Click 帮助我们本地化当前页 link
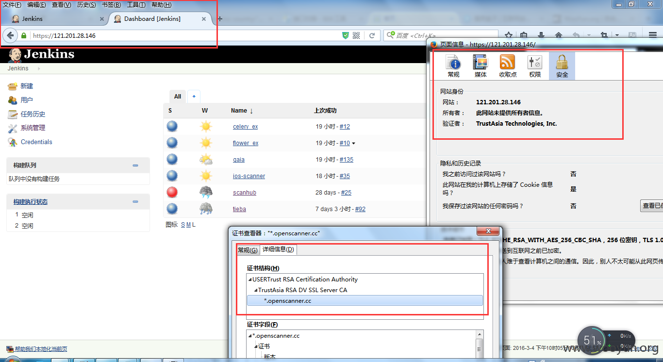 tap(41, 349)
